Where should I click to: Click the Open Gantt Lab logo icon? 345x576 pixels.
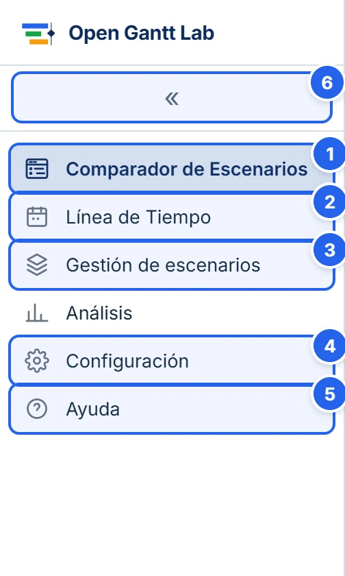click(x=38, y=34)
